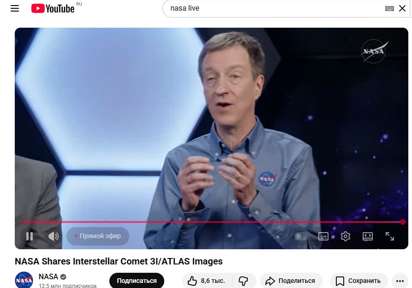
Task: Click the playhead dot at progress end
Action: click(x=403, y=222)
